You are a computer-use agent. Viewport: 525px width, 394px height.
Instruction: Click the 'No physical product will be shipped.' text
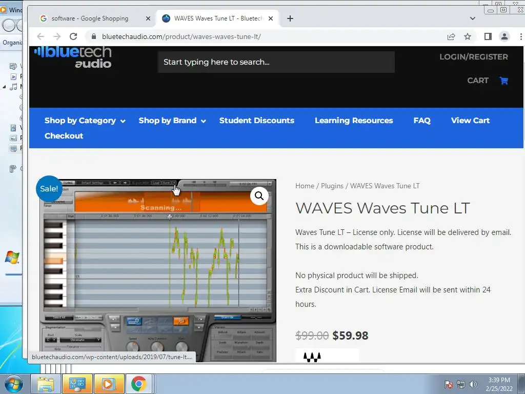pos(357,275)
